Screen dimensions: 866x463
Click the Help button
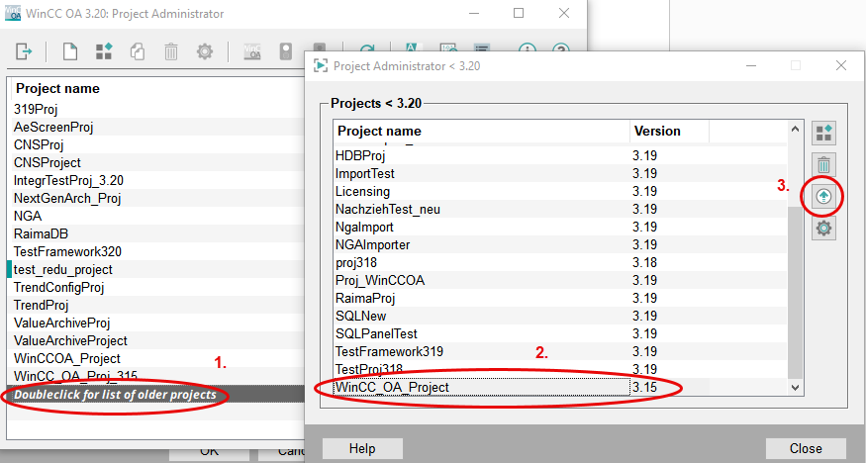(x=362, y=448)
